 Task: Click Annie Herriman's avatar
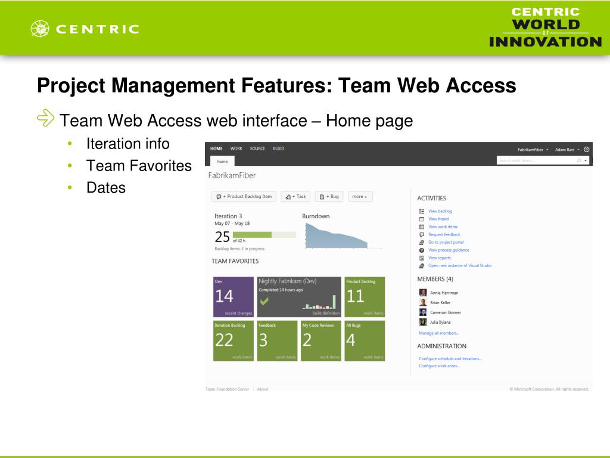coord(423,292)
